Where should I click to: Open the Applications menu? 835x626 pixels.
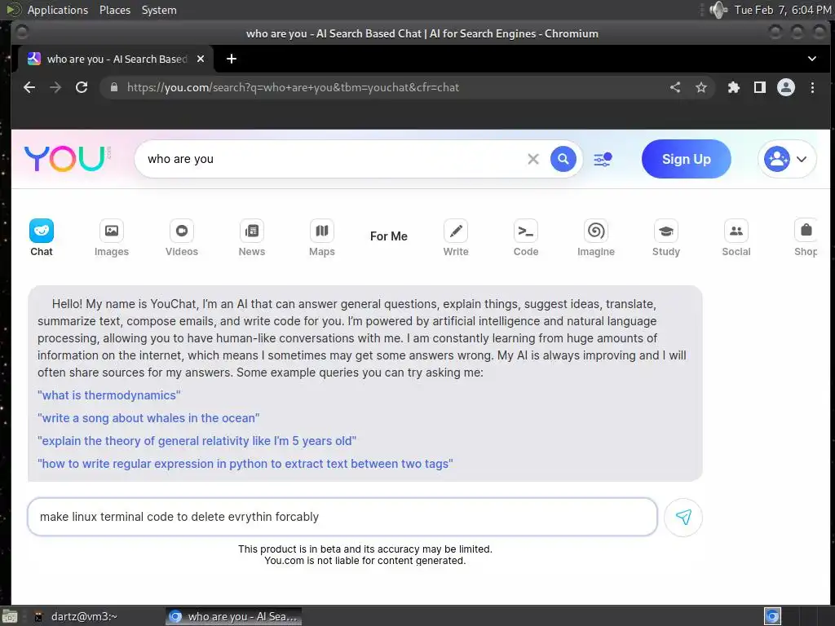(58, 10)
